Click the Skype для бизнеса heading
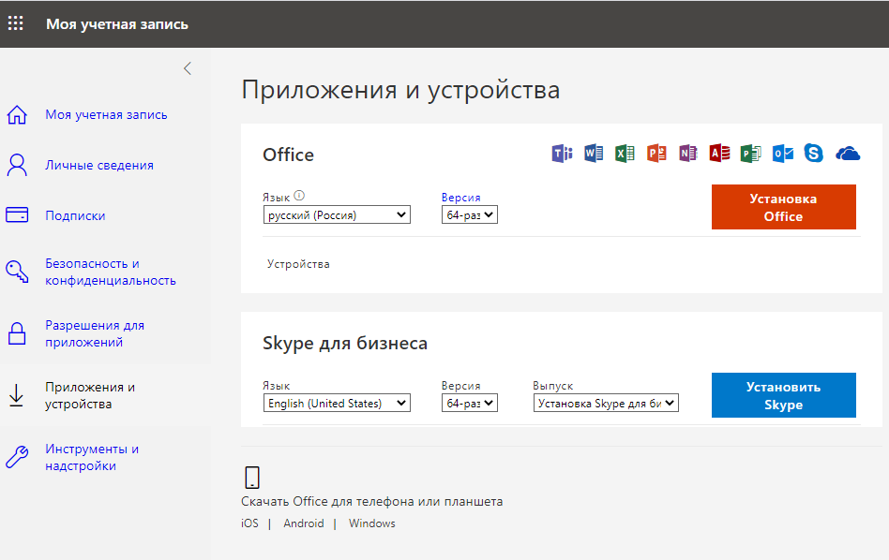The height and width of the screenshot is (560, 889). point(345,343)
